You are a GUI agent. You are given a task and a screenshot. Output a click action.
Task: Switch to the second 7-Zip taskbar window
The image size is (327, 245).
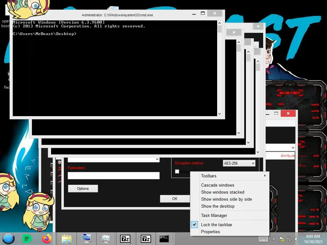point(146,239)
